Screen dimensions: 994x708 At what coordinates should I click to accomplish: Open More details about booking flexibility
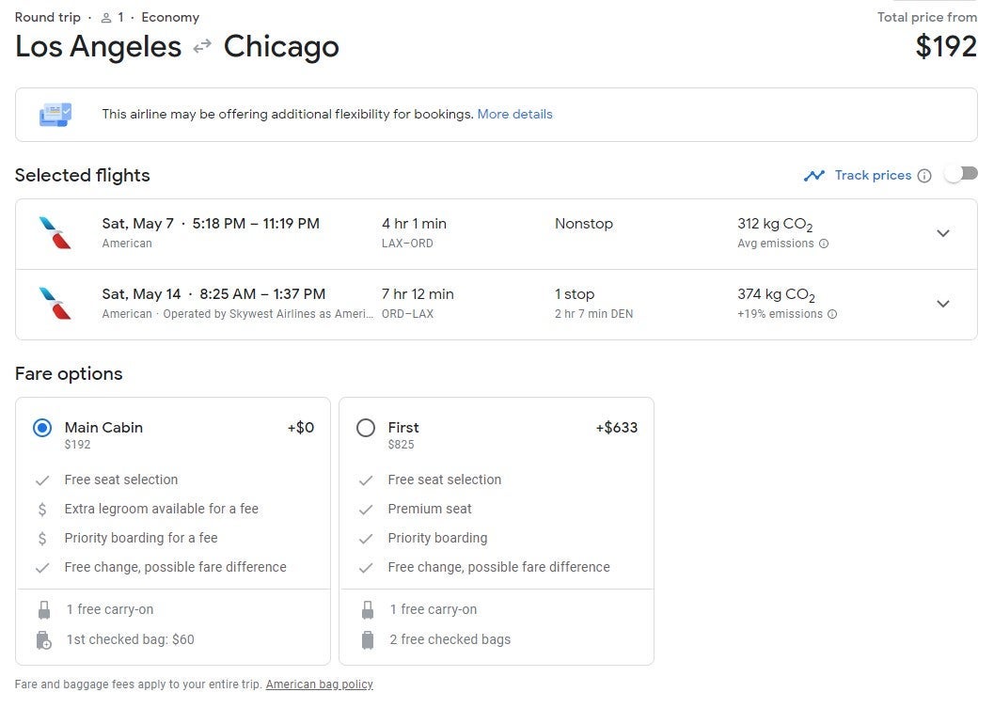pyautogui.click(x=514, y=115)
